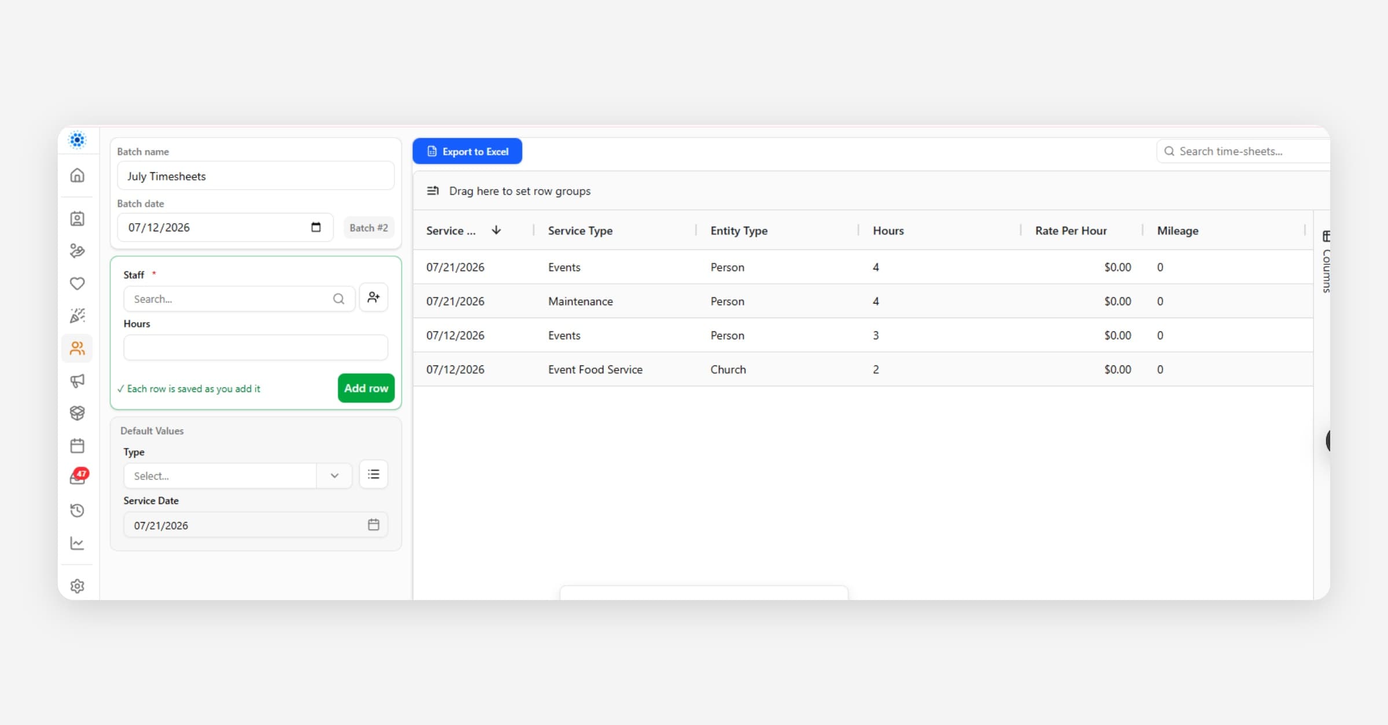The image size is (1388, 725).
Task: Click the Service Date 07/21/2026 field
Action: point(256,524)
